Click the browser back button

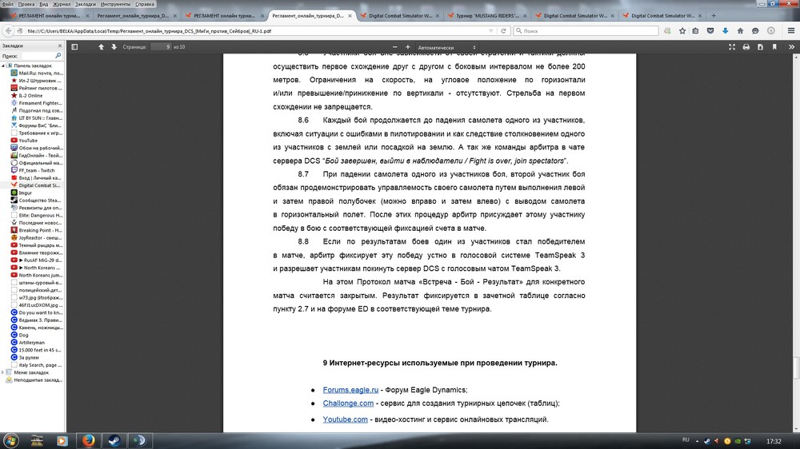9,31
